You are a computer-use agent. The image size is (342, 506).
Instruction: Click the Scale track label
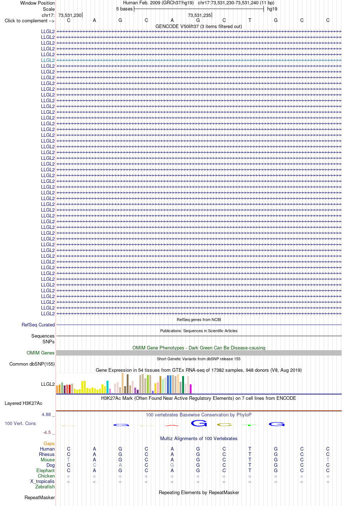tap(49, 9)
